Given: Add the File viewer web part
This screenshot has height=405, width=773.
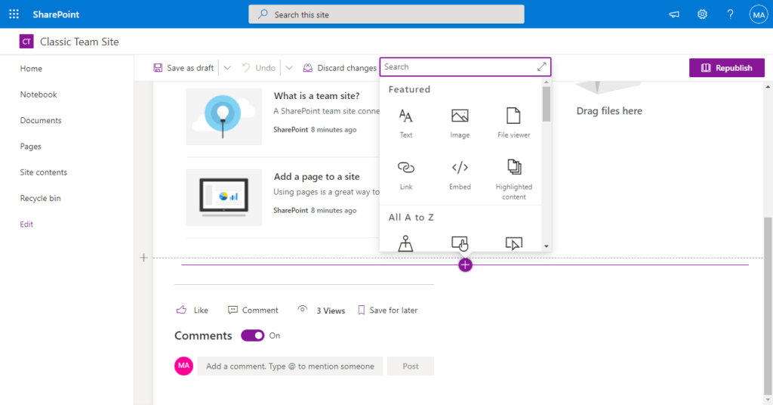Looking at the screenshot, I should (513, 123).
